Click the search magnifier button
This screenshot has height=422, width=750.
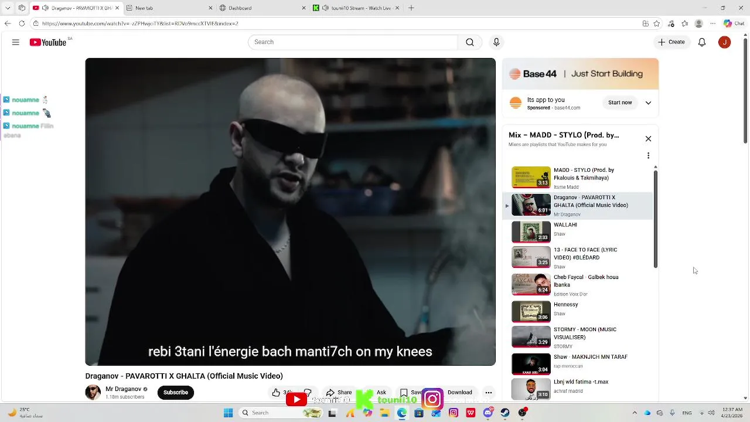pos(470,42)
